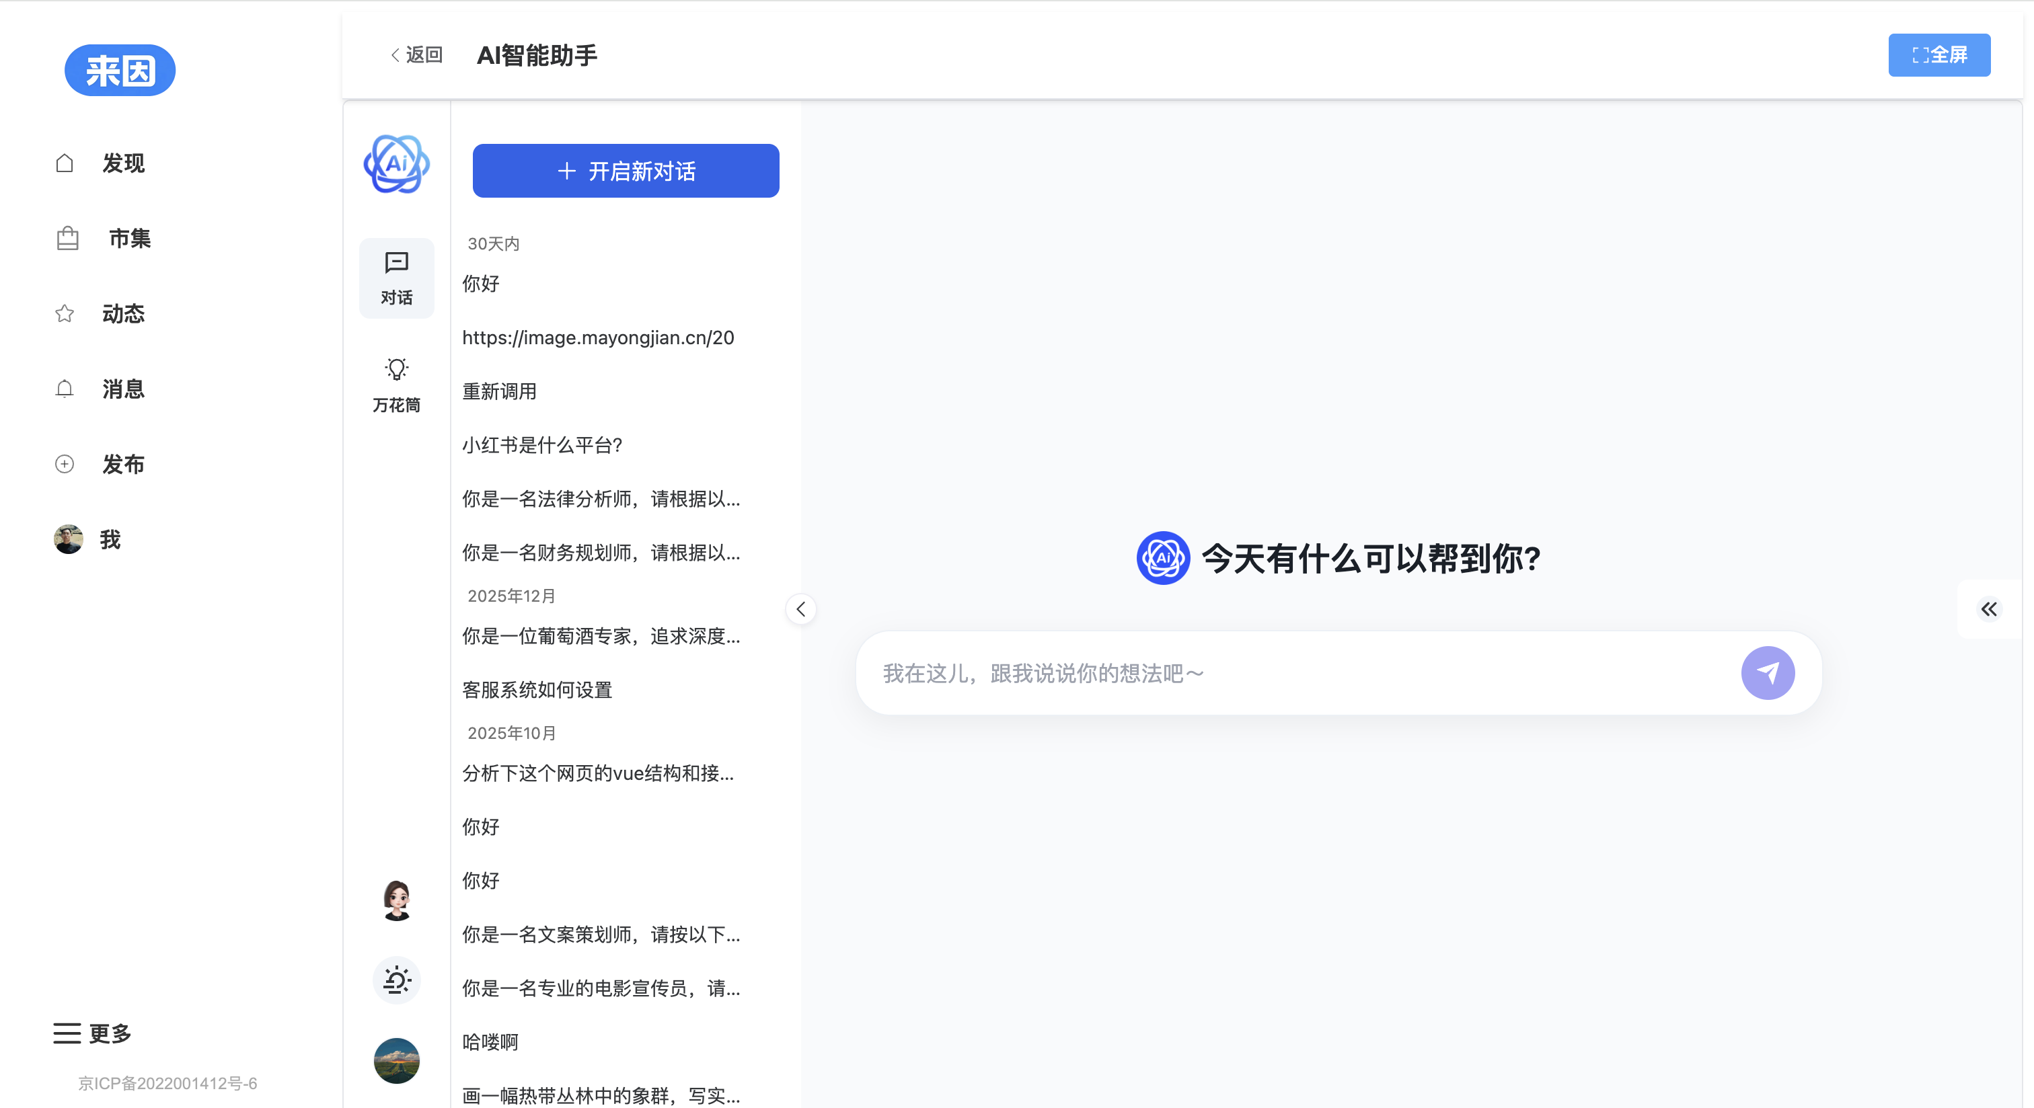Click the 来因 logo
This screenshot has height=1108, width=2034.
point(120,70)
